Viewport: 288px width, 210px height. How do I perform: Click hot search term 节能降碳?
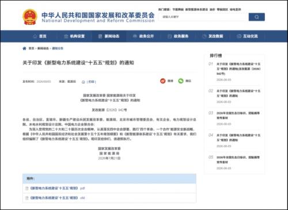[x=178, y=9]
